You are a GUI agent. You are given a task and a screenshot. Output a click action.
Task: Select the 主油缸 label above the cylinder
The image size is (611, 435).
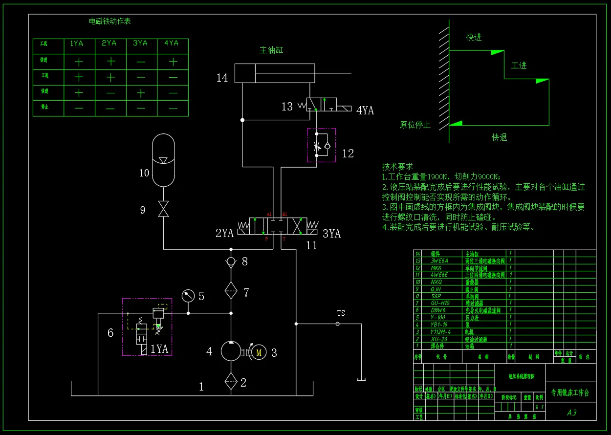pos(271,50)
